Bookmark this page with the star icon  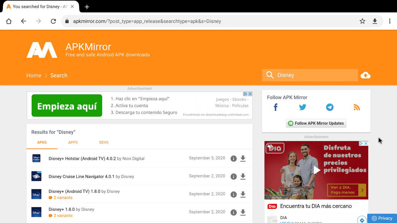(x=363, y=21)
